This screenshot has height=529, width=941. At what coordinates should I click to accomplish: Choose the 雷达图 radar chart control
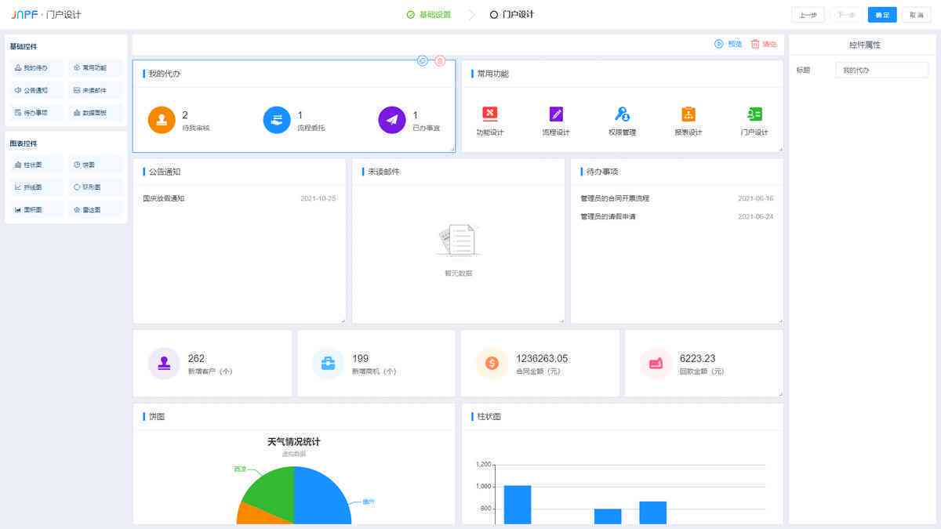(x=95, y=209)
